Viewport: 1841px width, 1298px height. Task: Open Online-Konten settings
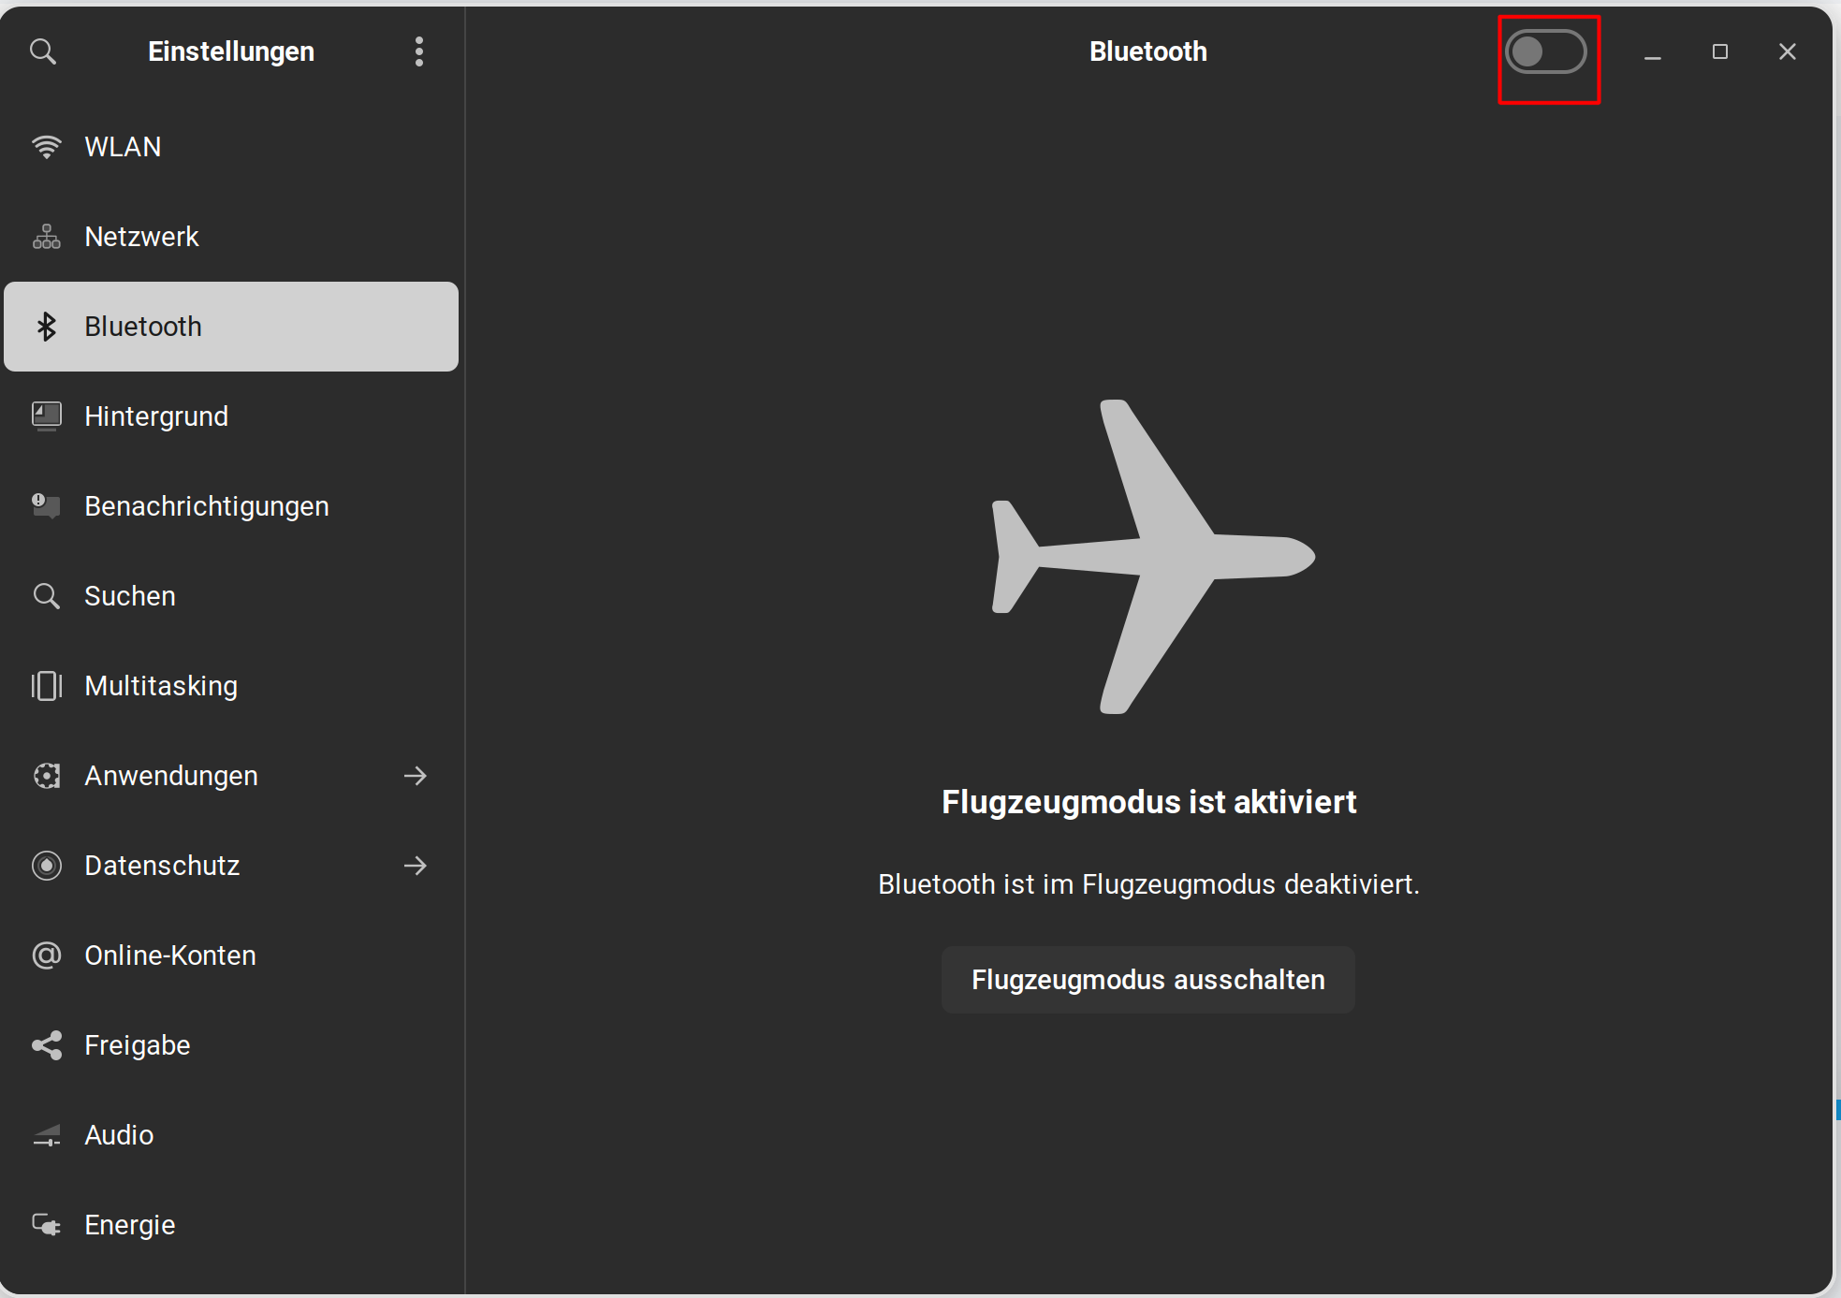click(231, 955)
